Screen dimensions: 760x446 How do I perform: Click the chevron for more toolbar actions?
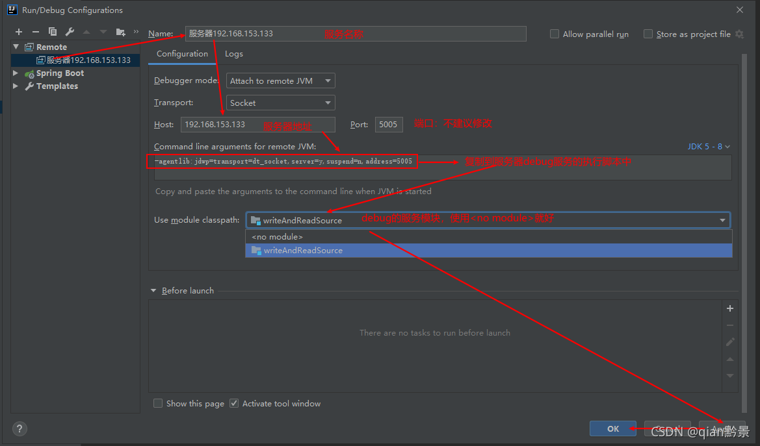[x=137, y=31]
